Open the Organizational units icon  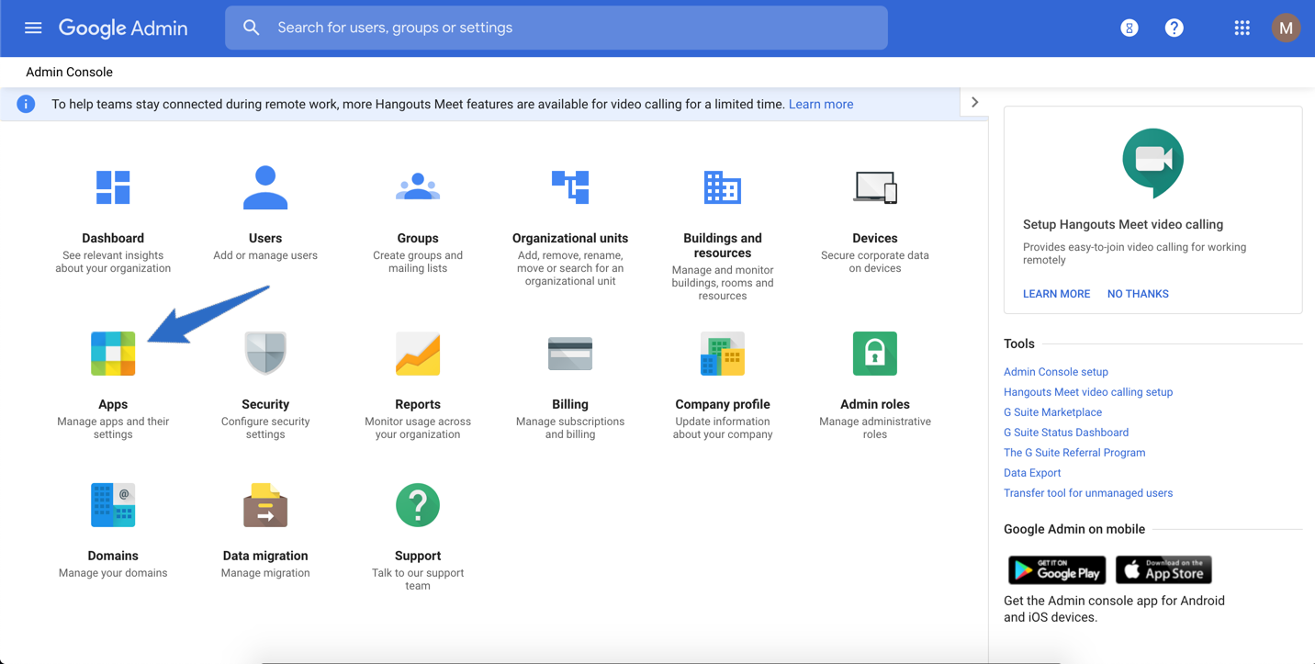point(570,187)
